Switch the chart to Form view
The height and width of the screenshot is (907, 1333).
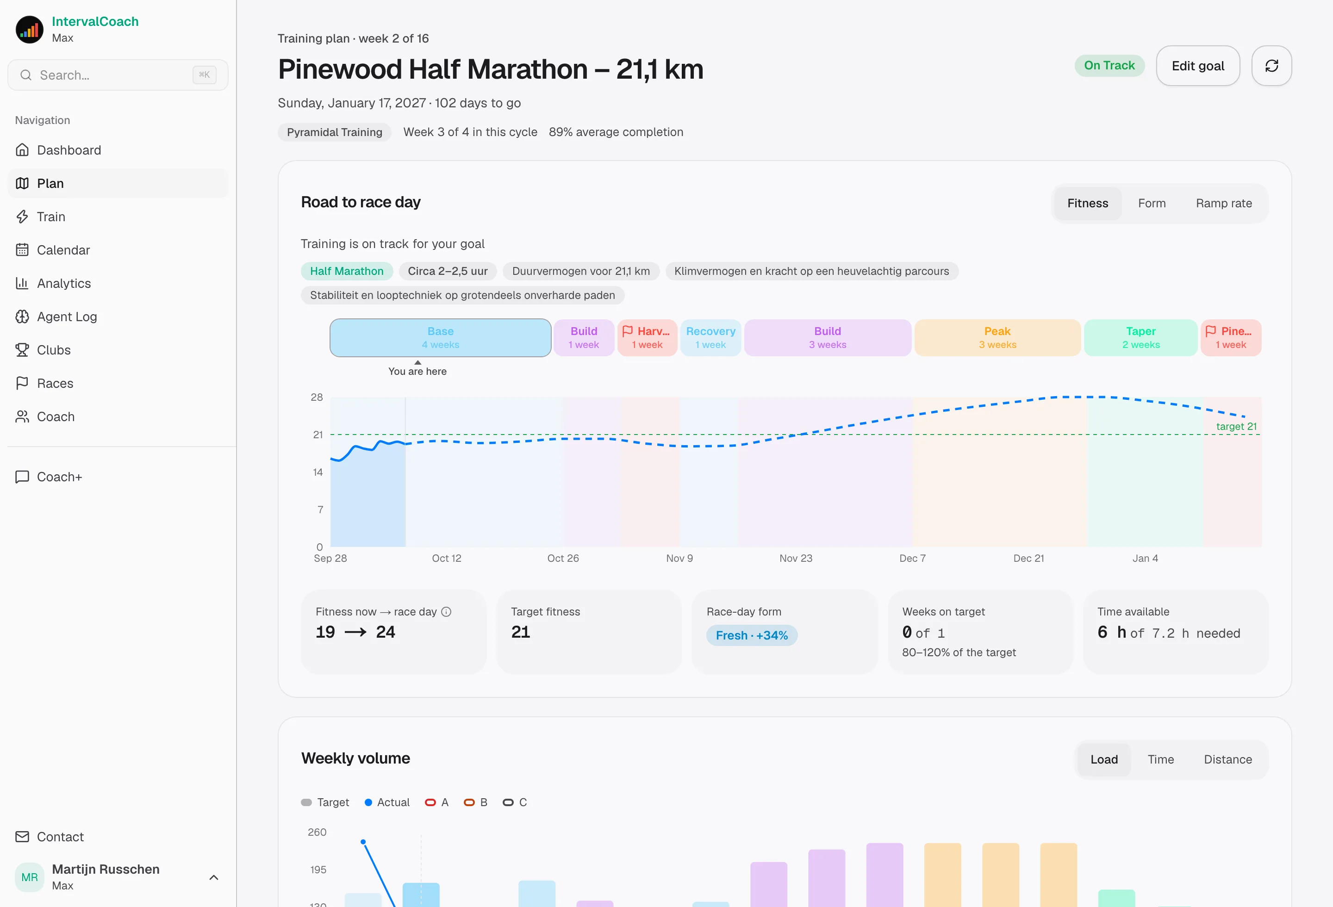(x=1152, y=204)
